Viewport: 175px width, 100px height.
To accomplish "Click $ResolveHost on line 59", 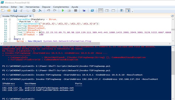I will pyautogui.click(x=36, y=28).
